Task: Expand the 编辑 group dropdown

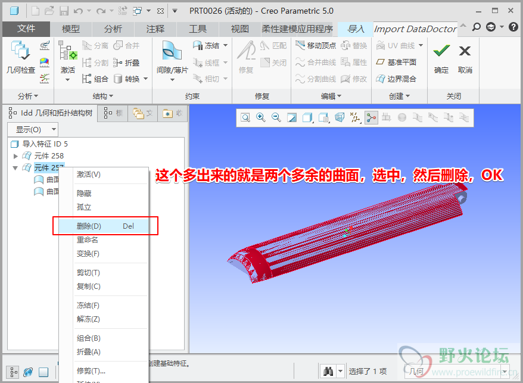Action: coord(331,96)
